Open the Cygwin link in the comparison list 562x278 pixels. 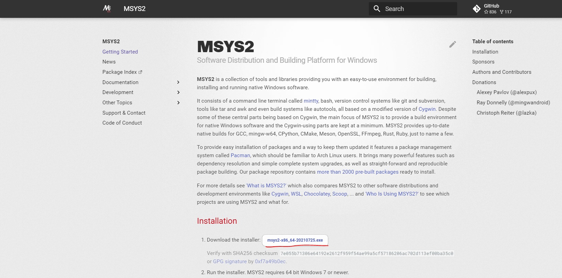[280, 194]
